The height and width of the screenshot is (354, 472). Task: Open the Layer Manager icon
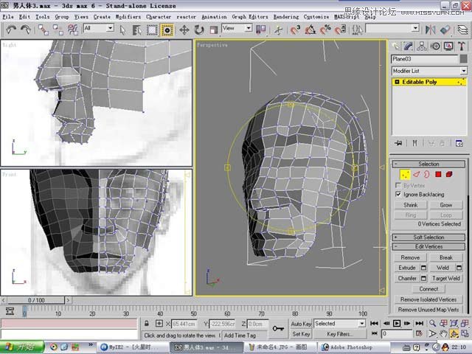[x=462, y=29]
